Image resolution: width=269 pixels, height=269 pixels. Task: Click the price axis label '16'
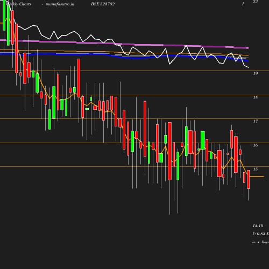tap(256, 145)
